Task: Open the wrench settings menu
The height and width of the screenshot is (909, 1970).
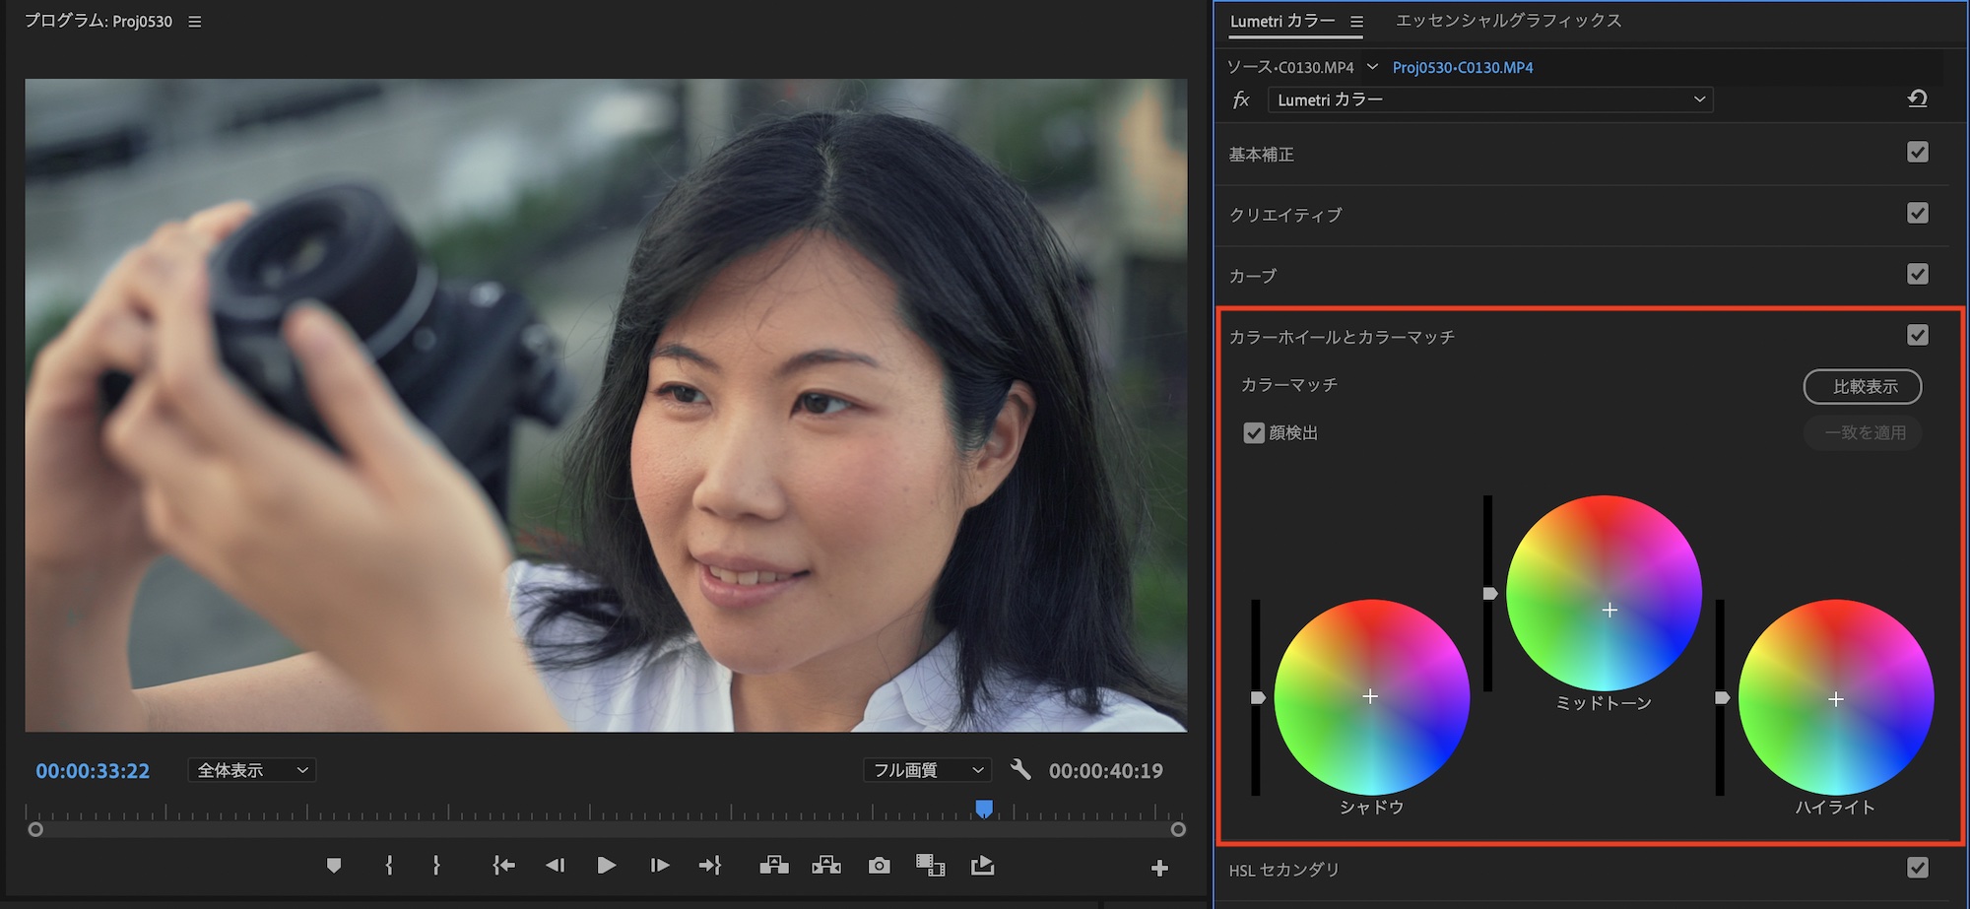Action: (1020, 769)
